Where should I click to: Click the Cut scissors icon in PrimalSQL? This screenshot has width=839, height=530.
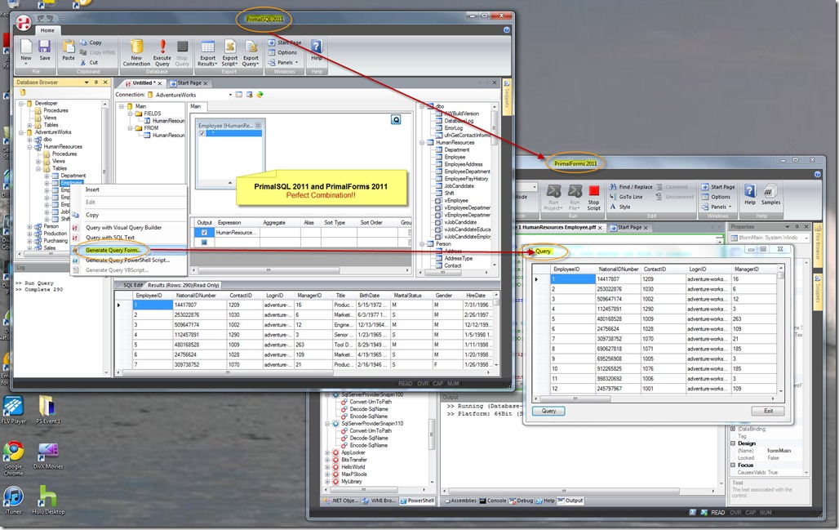tap(83, 62)
